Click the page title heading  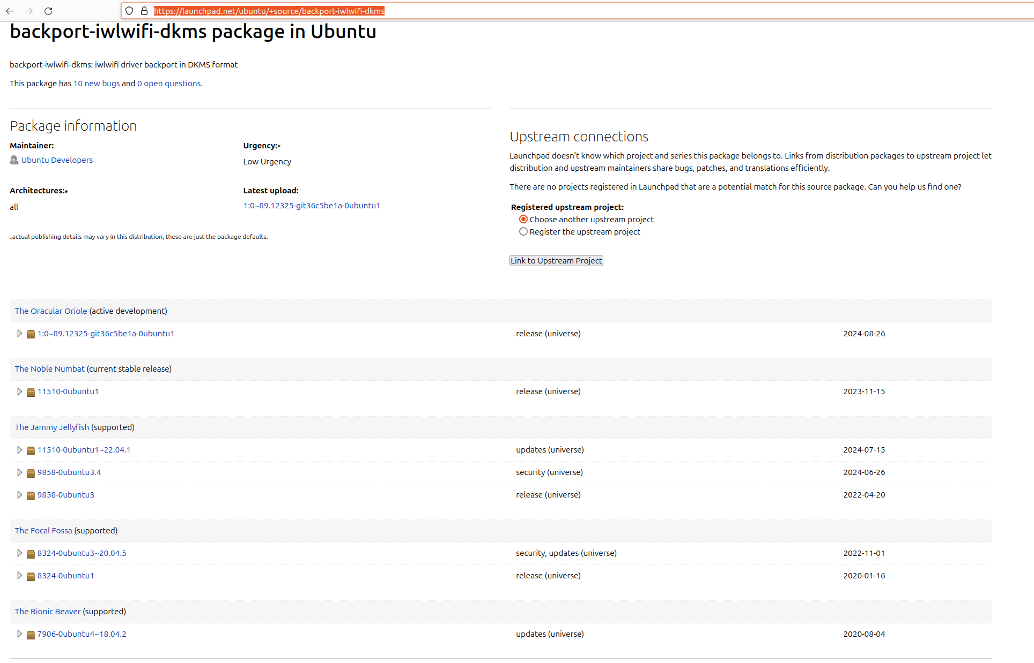click(193, 32)
